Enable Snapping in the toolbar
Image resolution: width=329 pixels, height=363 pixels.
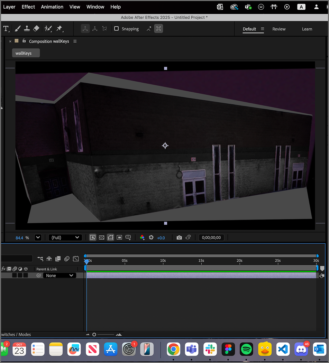pyautogui.click(x=116, y=29)
